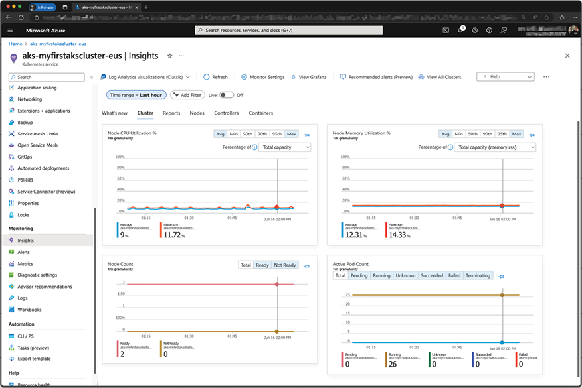Viewport: 582px width, 388px height.
Task: Pin the Node CPU Utilization chart
Action: point(306,135)
